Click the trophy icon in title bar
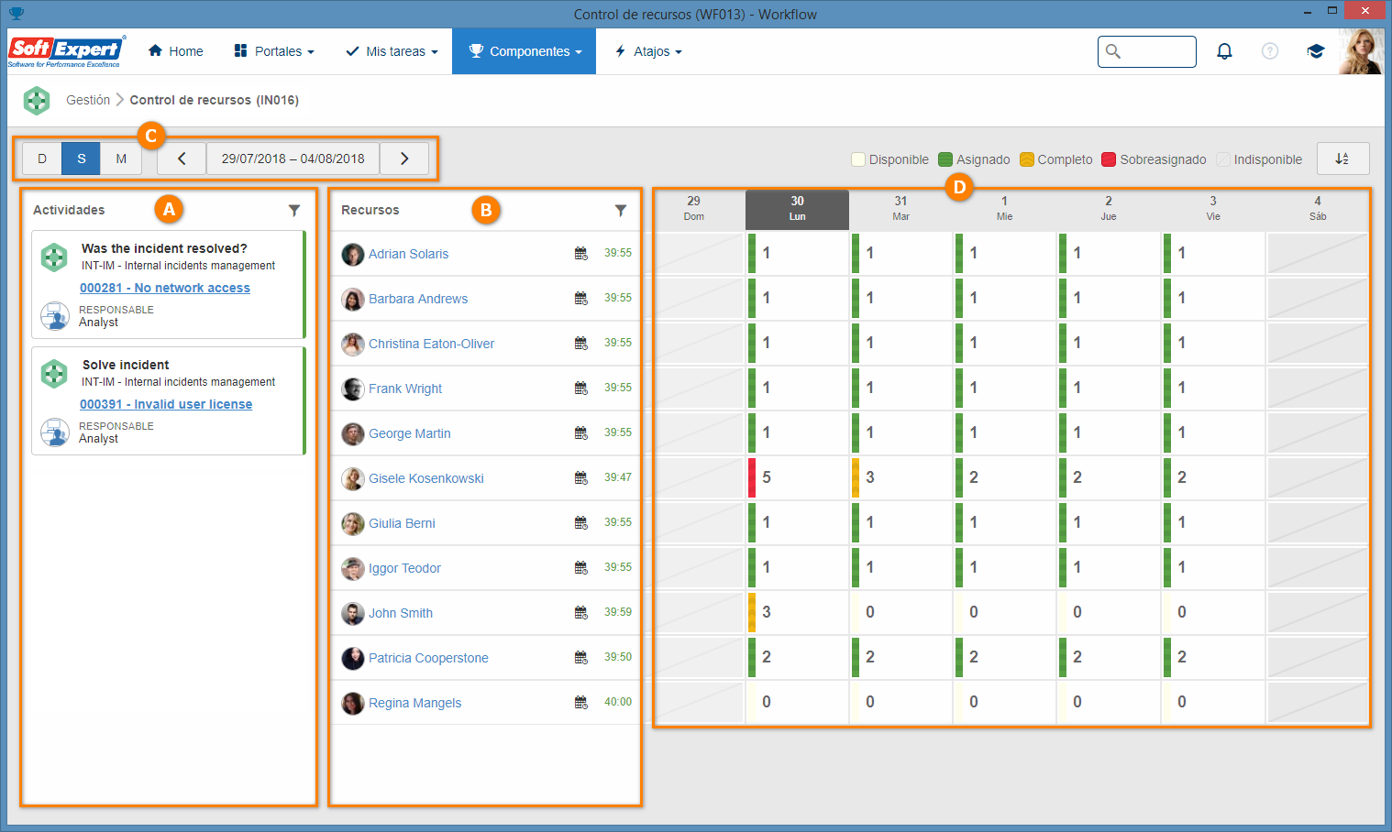This screenshot has width=1392, height=832. 17,14
